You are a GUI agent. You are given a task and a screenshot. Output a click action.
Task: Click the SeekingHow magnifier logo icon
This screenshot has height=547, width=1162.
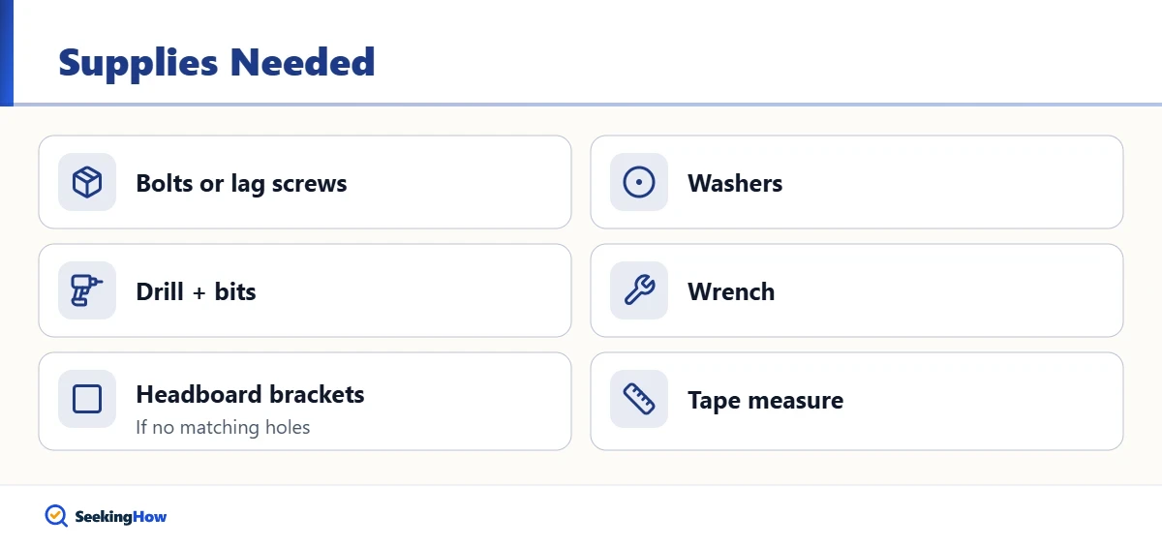point(56,516)
